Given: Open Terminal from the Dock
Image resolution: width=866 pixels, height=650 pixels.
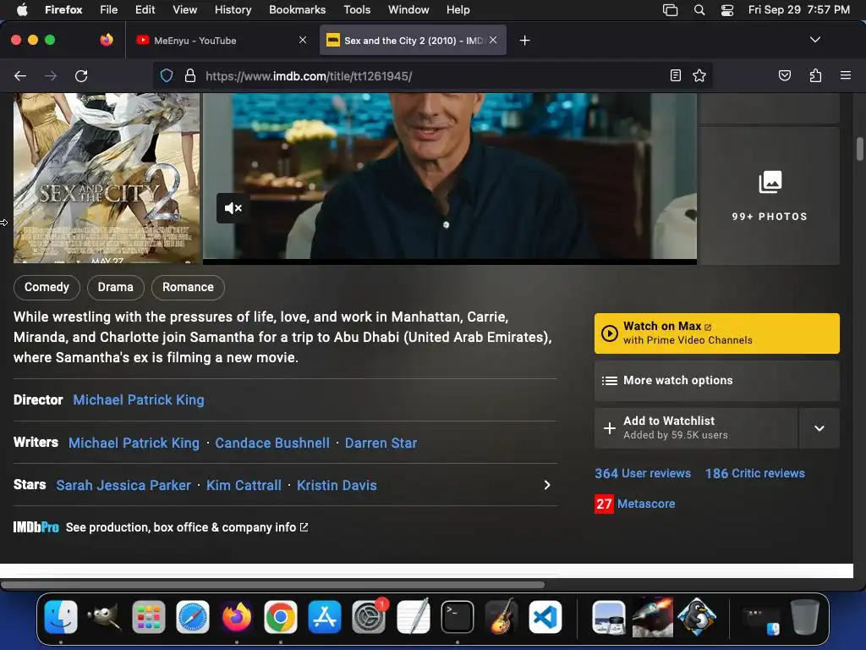Looking at the screenshot, I should click(458, 617).
